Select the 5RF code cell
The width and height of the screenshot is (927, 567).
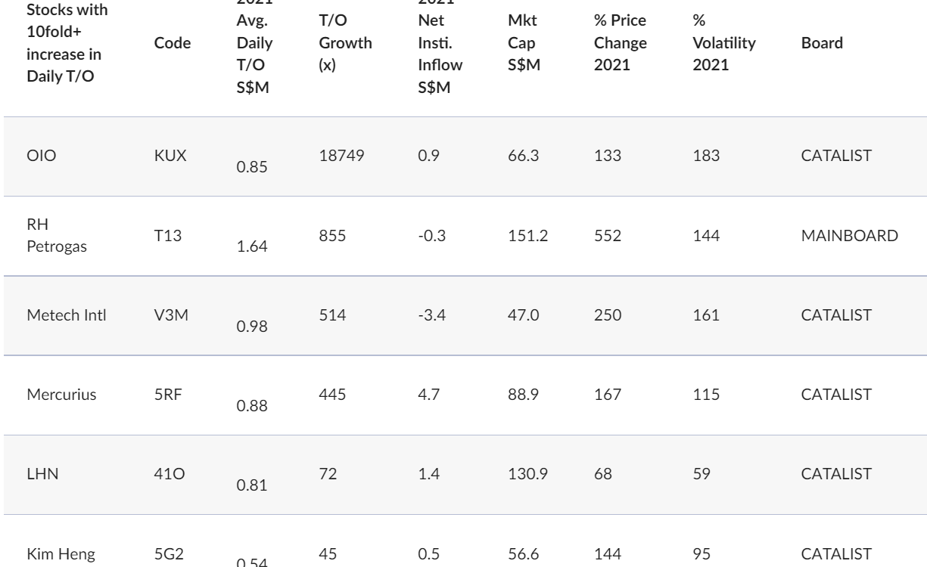pos(165,395)
